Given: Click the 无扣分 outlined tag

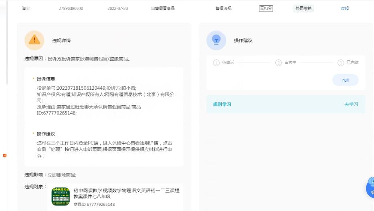Looking at the screenshot, I should click(x=266, y=8).
